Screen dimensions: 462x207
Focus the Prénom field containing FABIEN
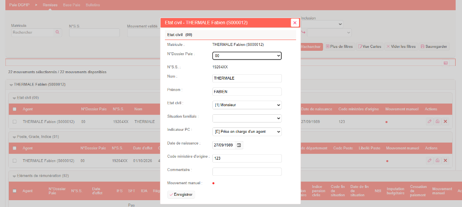click(x=247, y=91)
